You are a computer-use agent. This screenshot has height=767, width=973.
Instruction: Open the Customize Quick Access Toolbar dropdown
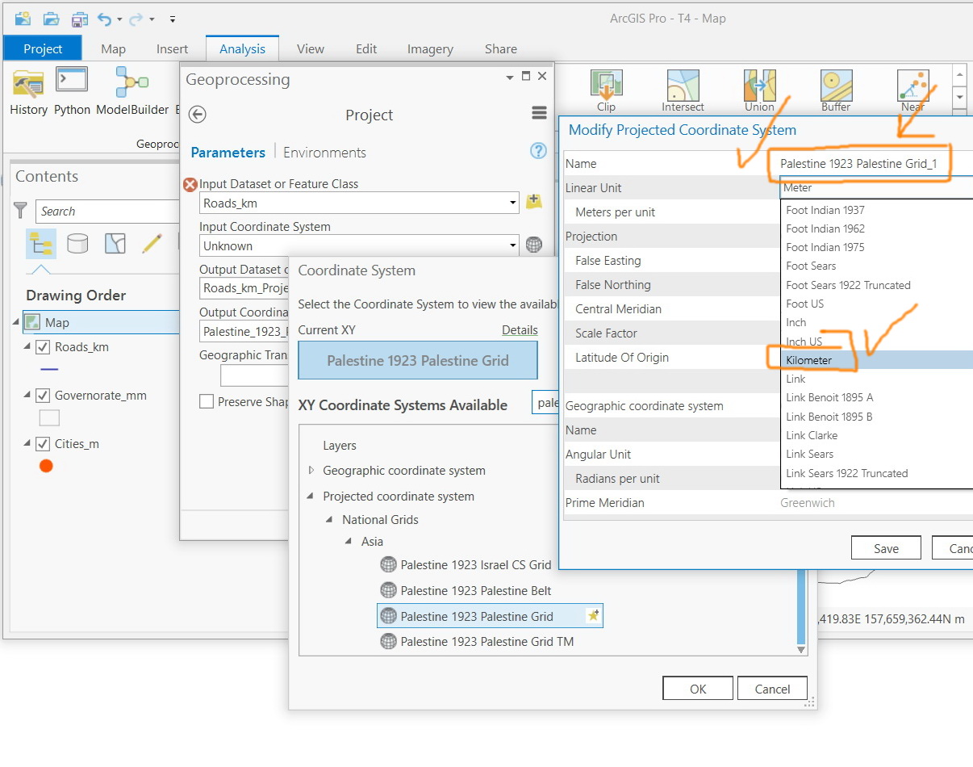(x=173, y=19)
